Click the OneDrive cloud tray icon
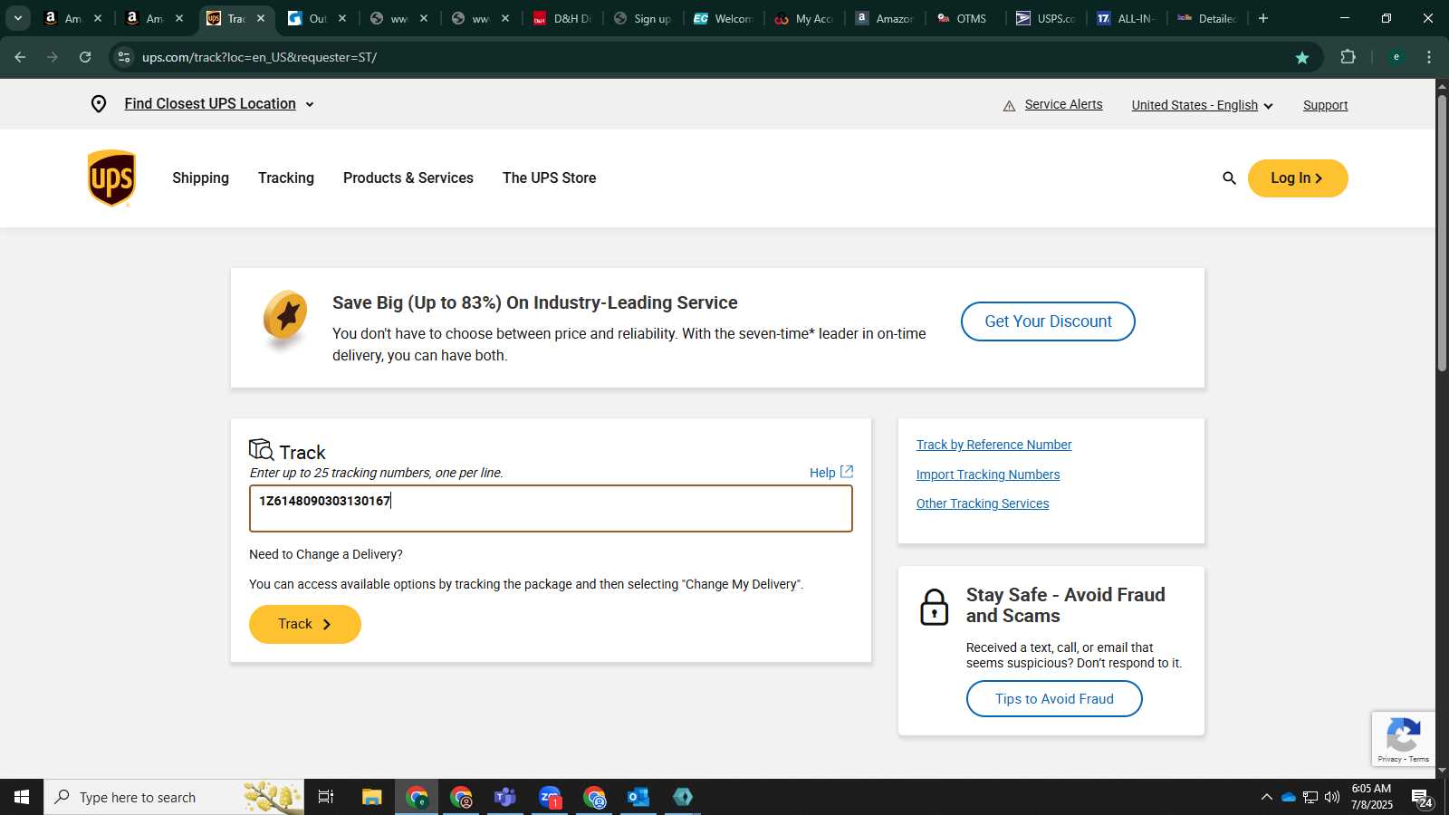This screenshot has width=1449, height=815. point(1288,797)
